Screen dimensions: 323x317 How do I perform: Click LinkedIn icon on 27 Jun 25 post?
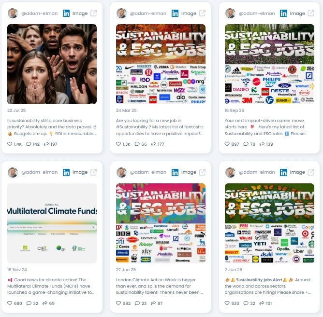tap(175, 172)
